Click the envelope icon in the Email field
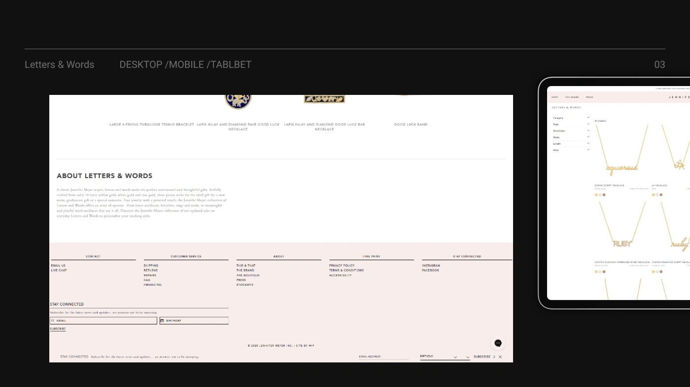Viewport: 690px width, 387px height. (53, 321)
